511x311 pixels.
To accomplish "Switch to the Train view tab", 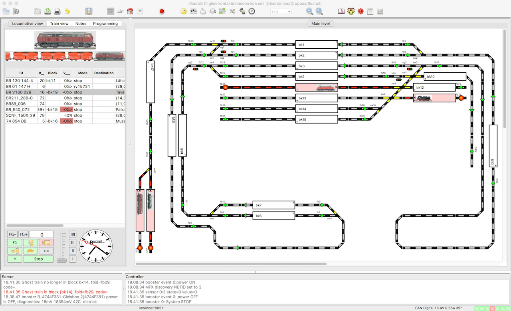I will [59, 24].
